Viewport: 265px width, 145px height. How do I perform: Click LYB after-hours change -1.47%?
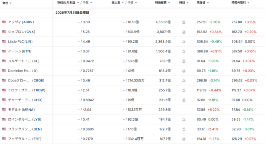click(248, 119)
